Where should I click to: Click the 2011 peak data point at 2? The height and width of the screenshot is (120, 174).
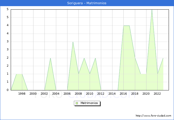(96, 58)
